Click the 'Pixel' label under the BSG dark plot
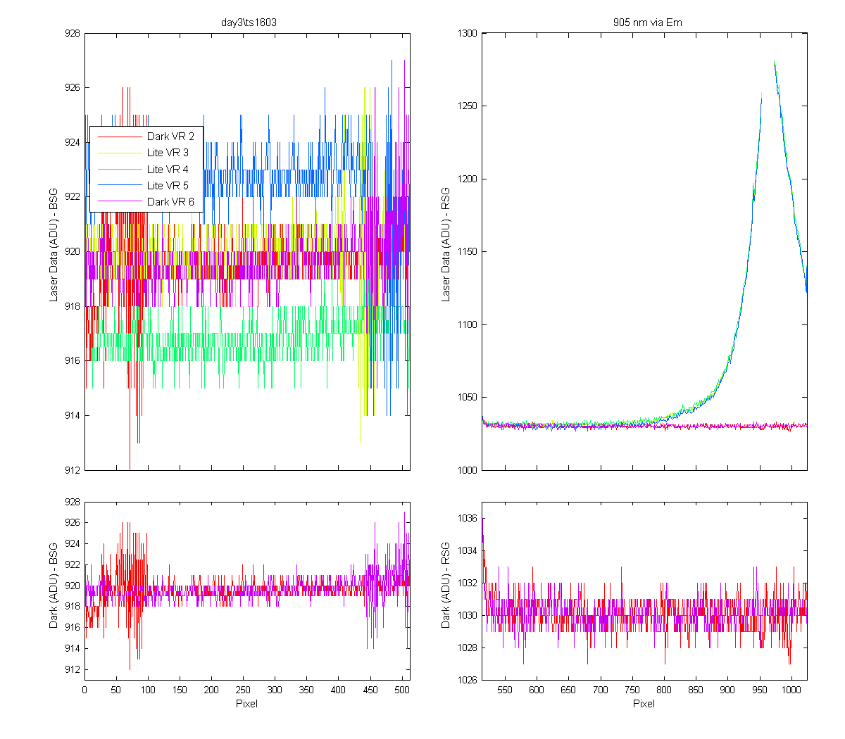This screenshot has width=845, height=739. (246, 704)
